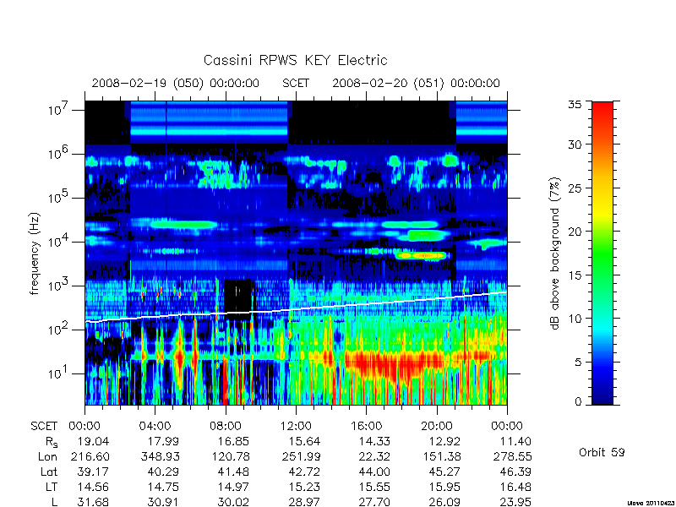Click the '15' colorbar tick label
This screenshot has height=507, width=676.
click(575, 275)
